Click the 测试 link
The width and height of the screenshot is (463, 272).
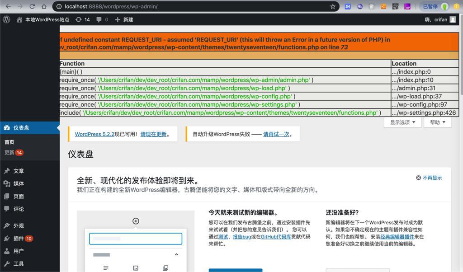pos(223,237)
